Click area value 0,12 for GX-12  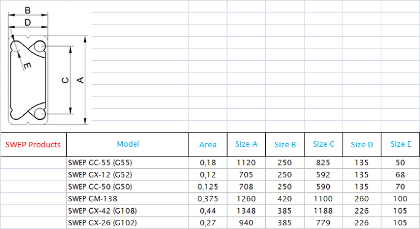(208, 174)
